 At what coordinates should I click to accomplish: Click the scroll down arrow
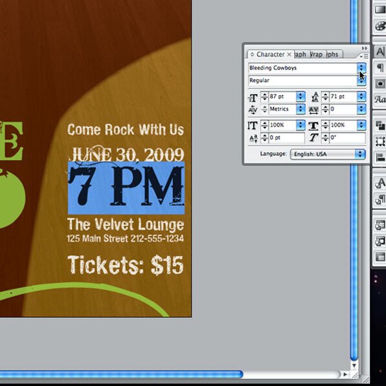pos(354,365)
